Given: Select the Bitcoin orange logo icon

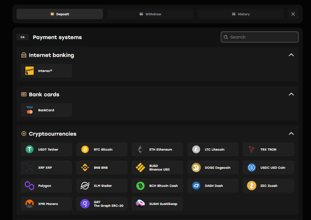Looking at the screenshot, I should (85, 149).
